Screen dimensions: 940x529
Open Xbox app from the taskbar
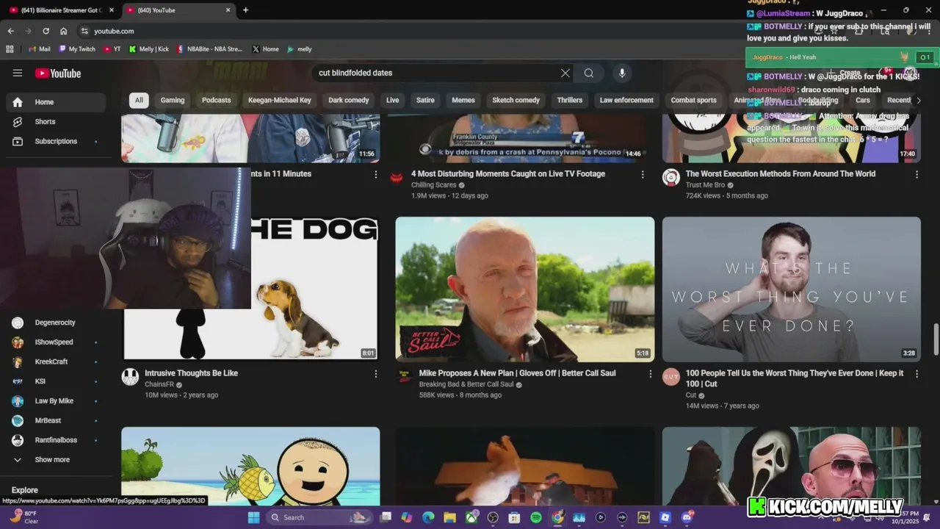pyautogui.click(x=471, y=517)
